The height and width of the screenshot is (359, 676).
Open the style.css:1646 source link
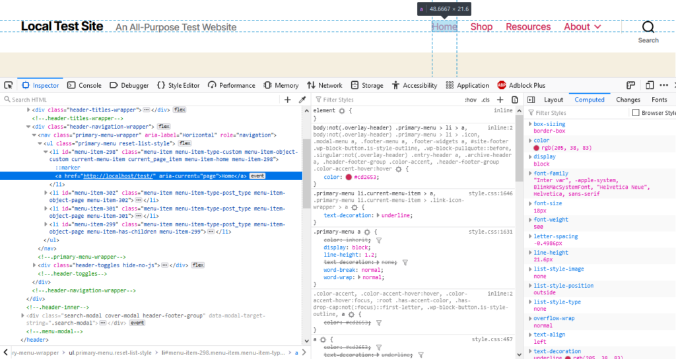490,193
